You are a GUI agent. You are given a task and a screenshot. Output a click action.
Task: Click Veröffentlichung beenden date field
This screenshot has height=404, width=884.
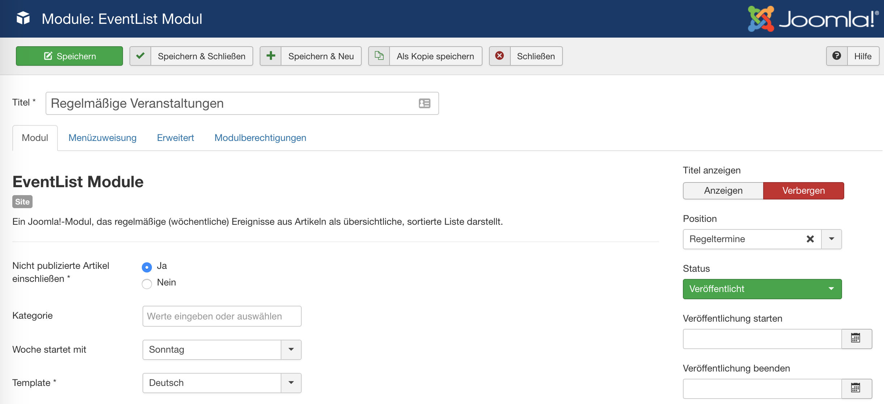tap(762, 388)
